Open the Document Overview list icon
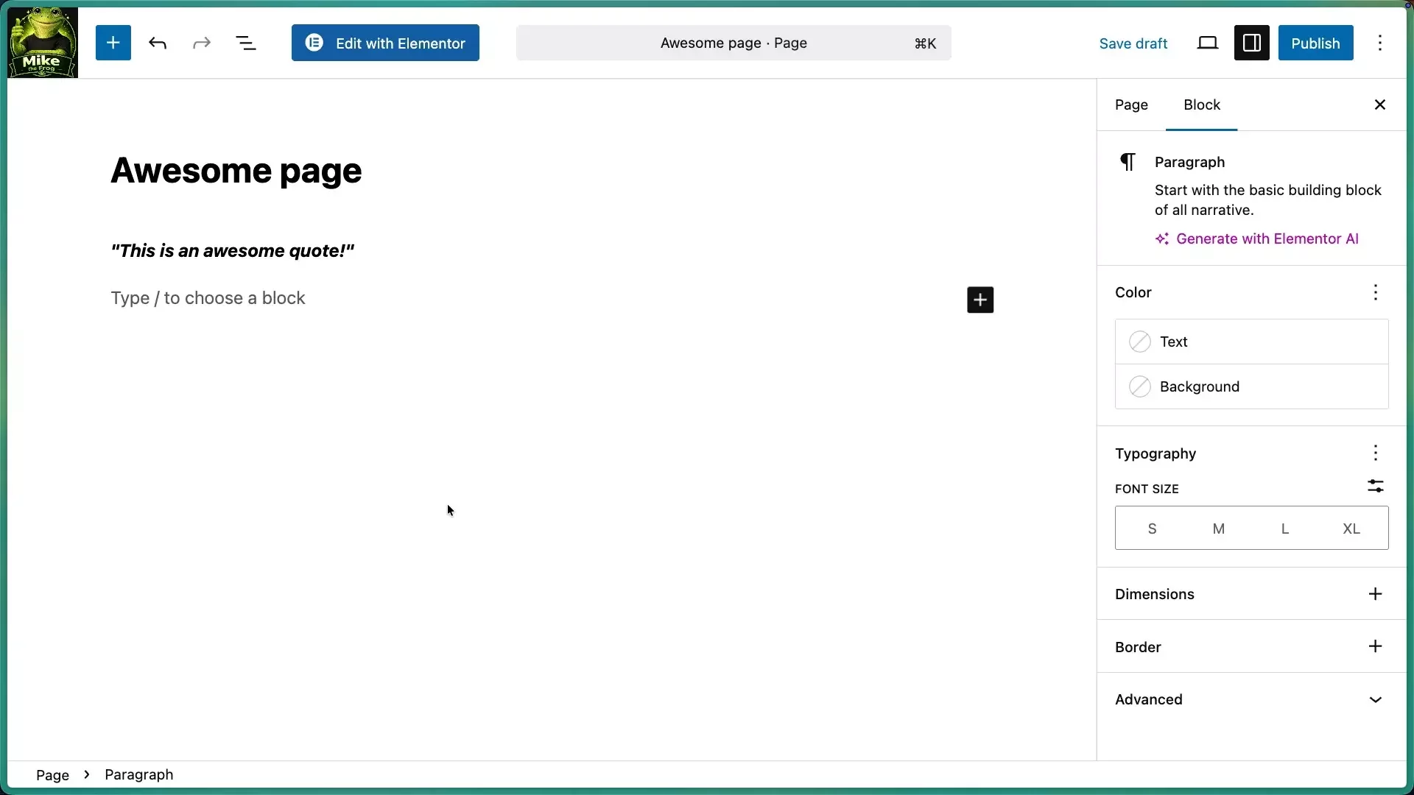 (x=247, y=43)
